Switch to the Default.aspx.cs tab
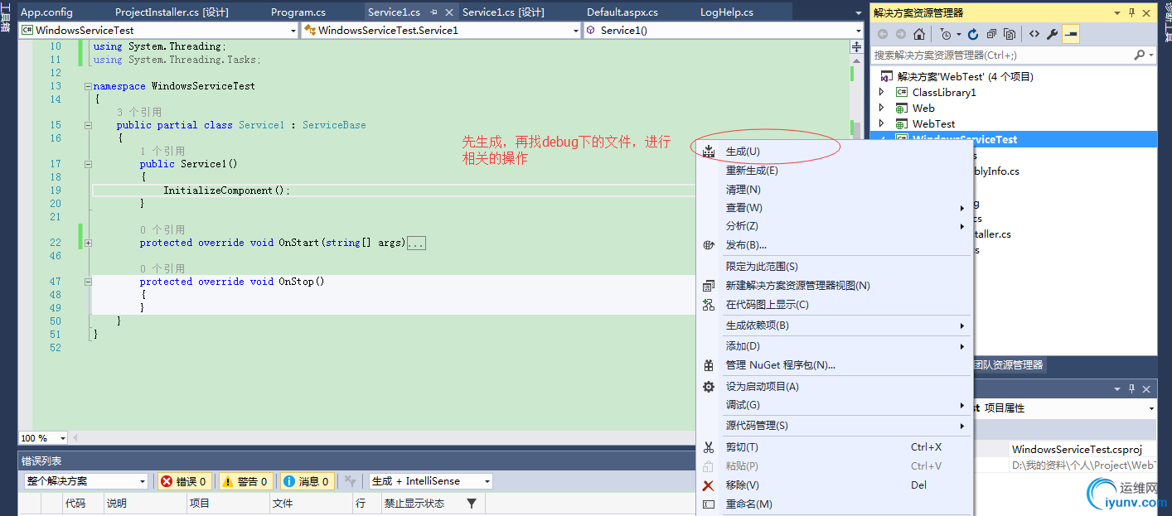This screenshot has width=1172, height=516. tap(622, 12)
